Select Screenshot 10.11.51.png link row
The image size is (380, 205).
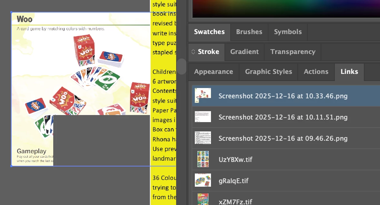[x=286, y=117]
